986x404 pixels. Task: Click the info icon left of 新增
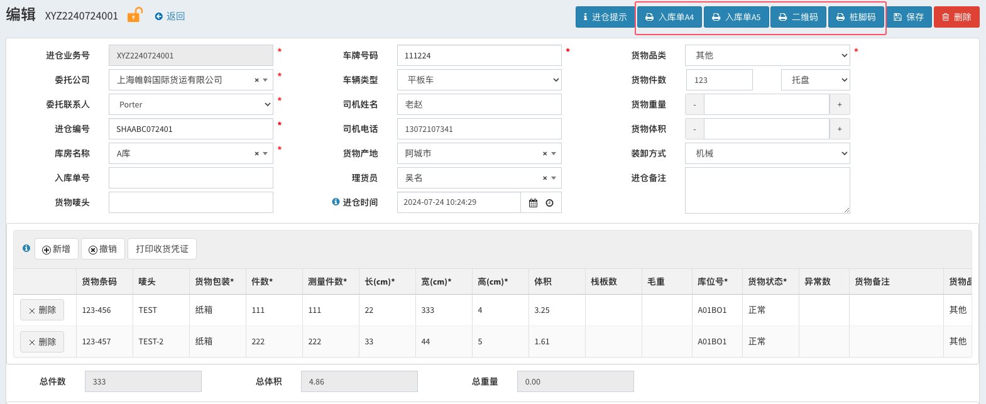click(x=26, y=248)
